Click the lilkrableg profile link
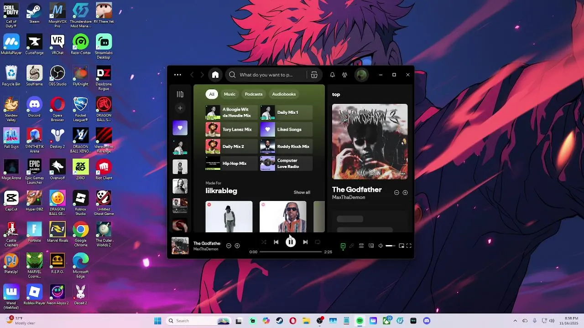 click(x=221, y=191)
